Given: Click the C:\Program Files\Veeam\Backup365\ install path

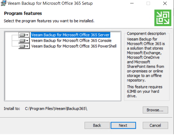Looking at the screenshot, I should pos(56,109).
